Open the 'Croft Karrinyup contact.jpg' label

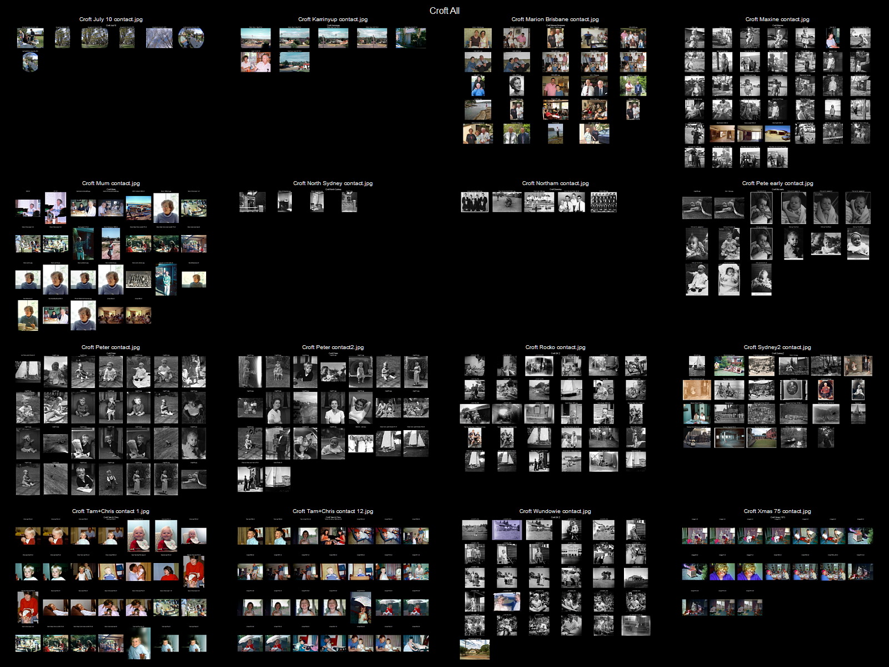pos(333,19)
